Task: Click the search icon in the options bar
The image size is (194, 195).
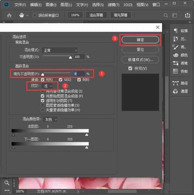Action: point(166,15)
